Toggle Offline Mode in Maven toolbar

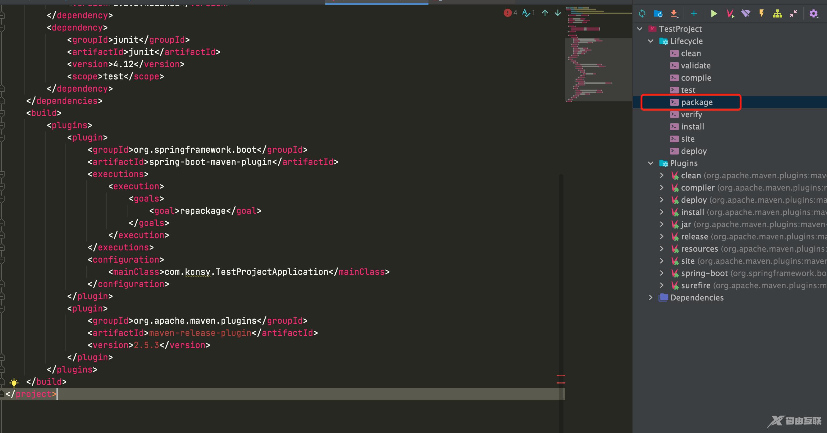pyautogui.click(x=746, y=13)
